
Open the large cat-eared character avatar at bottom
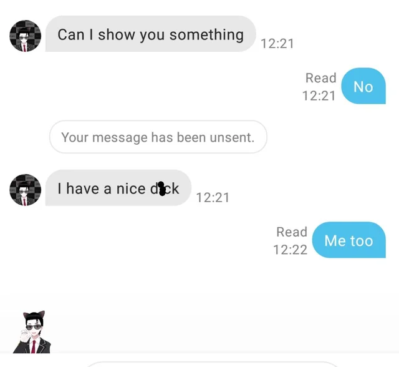pos(32,332)
